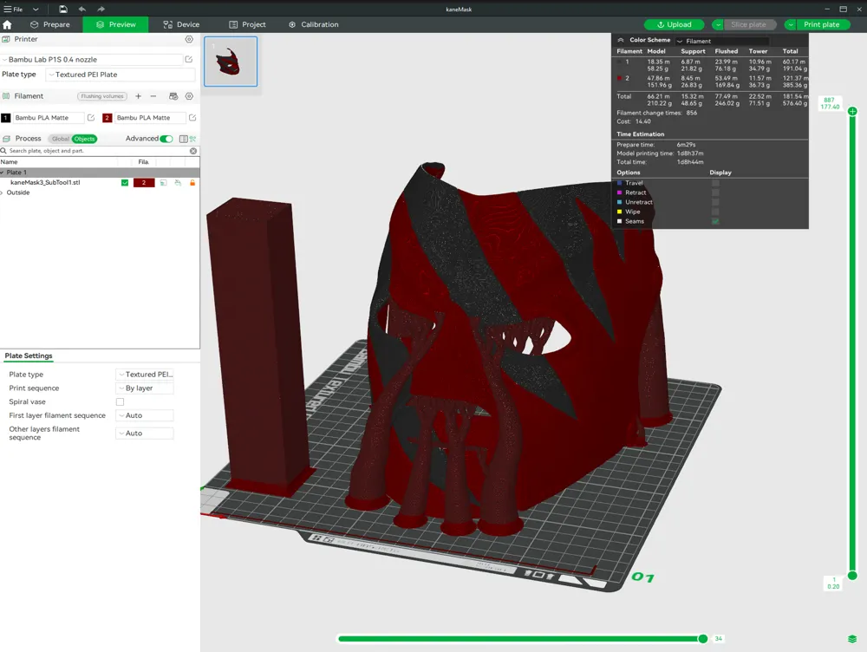This screenshot has width=867, height=652.
Task: Open printer settings gear icon
Action: point(189,39)
